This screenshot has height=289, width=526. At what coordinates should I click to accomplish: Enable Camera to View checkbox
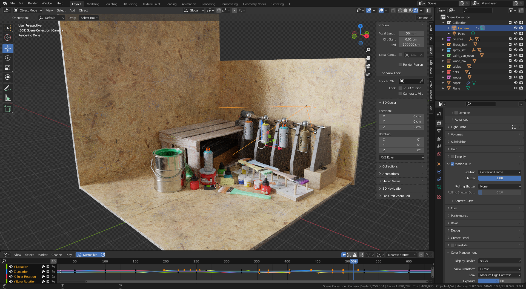click(400, 94)
